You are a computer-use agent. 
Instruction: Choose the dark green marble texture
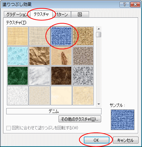pyautogui.click(x=18, y=76)
